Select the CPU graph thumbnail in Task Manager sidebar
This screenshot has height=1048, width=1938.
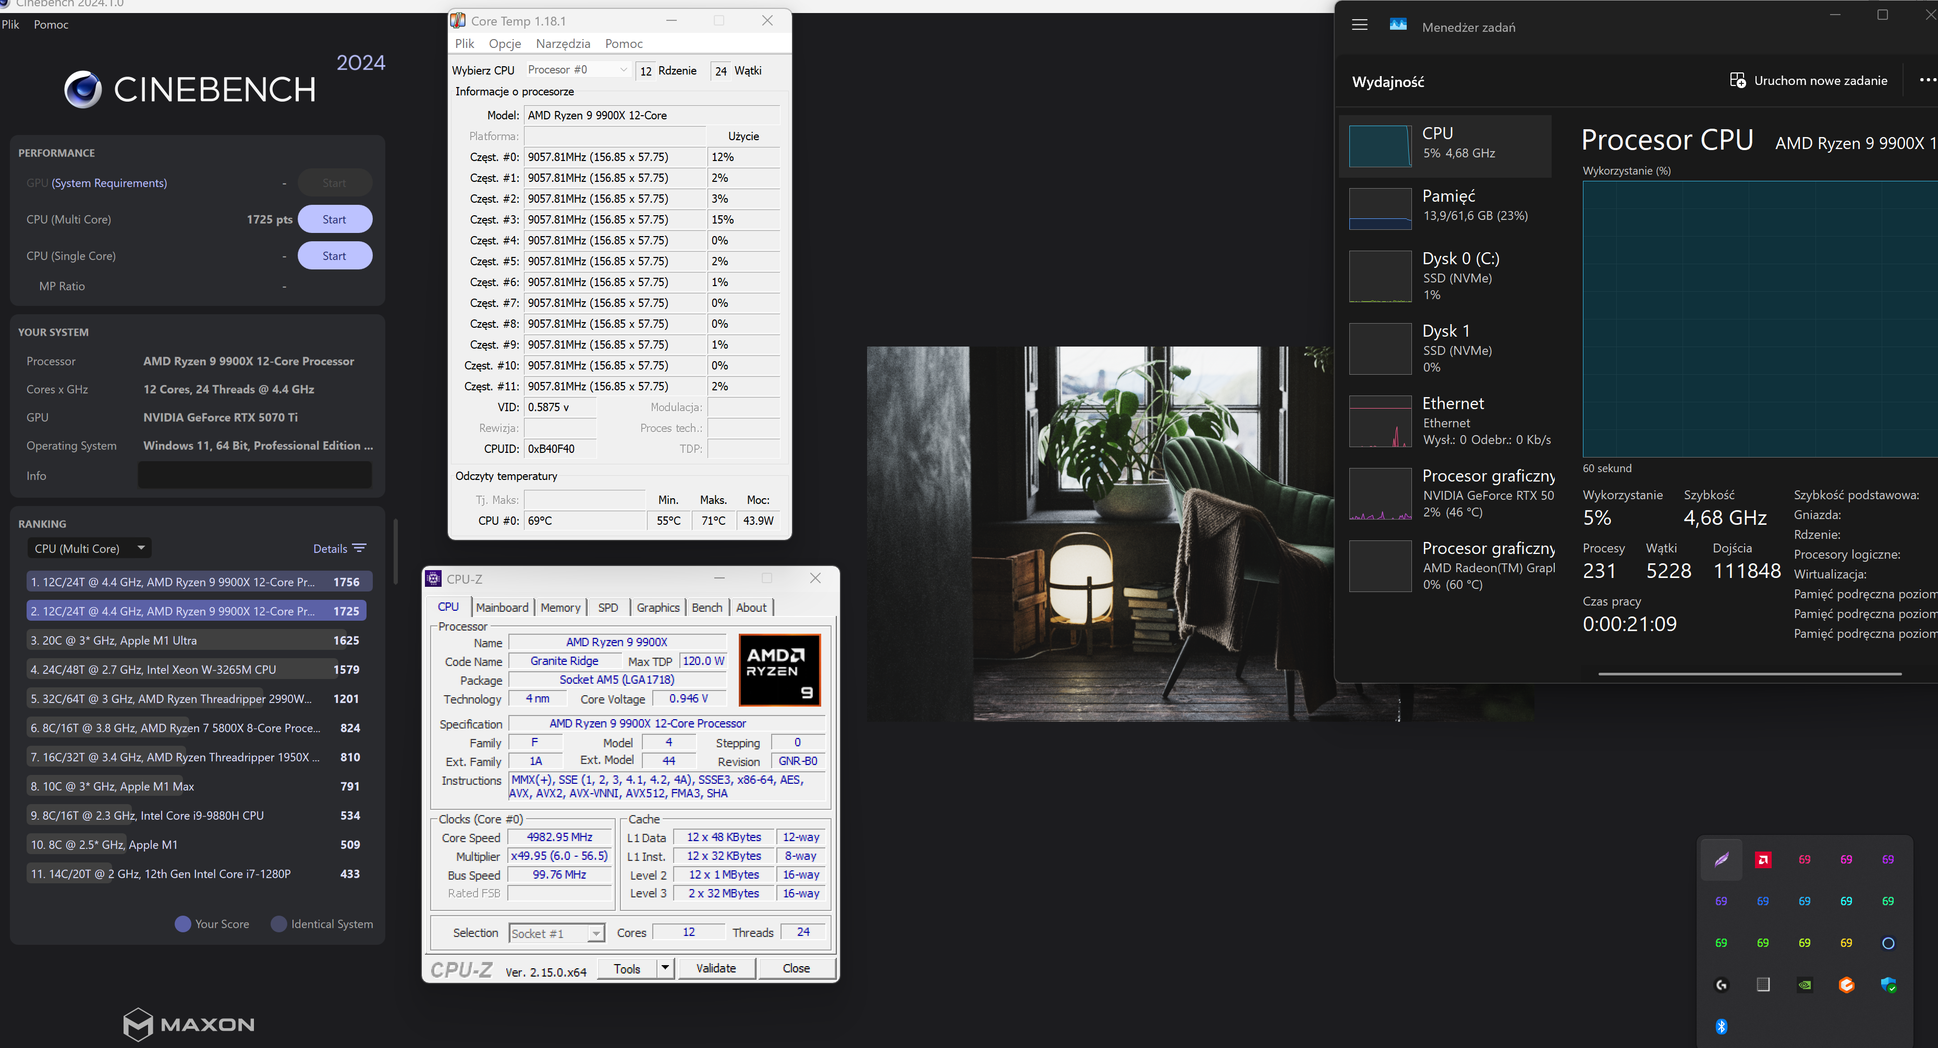point(1380,146)
